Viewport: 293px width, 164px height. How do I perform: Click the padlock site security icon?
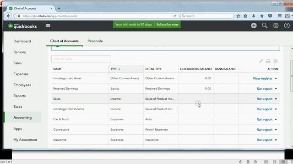pyautogui.click(x=19, y=16)
